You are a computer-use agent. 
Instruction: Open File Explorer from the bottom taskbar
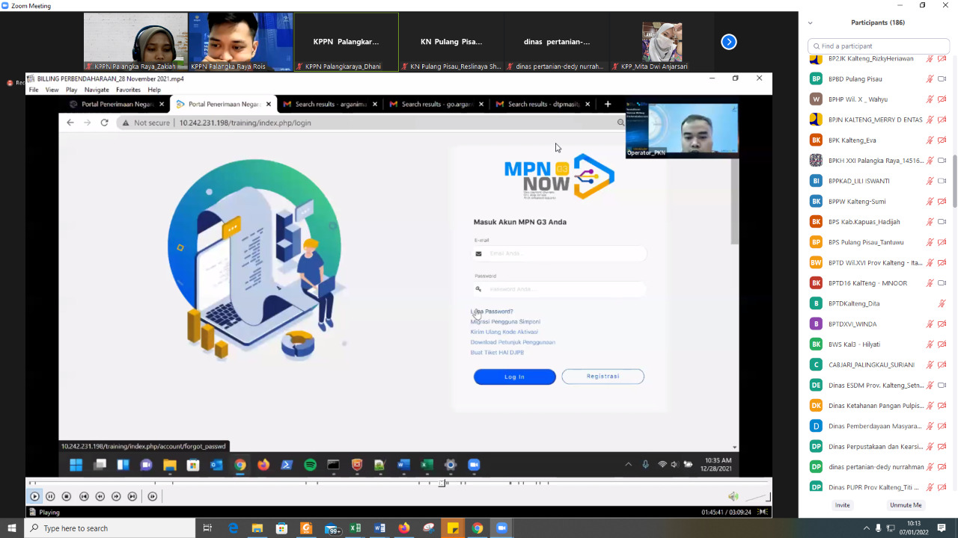(x=257, y=528)
